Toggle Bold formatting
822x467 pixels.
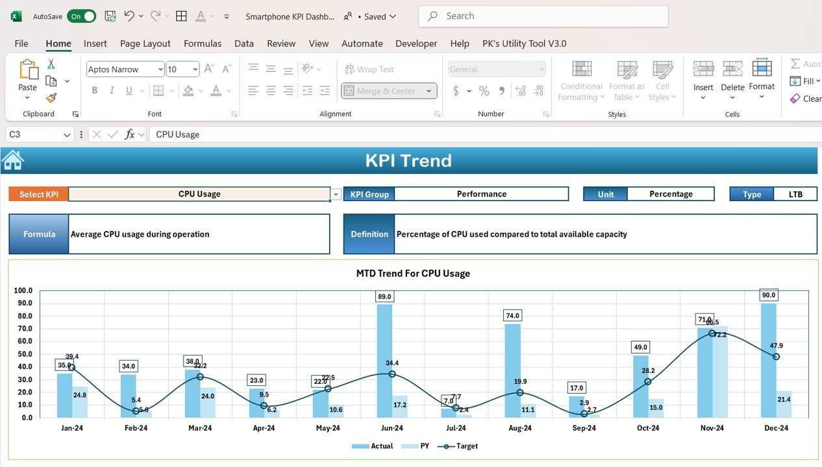95,91
